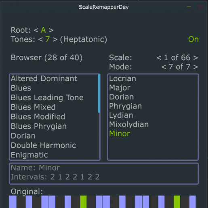This screenshot has height=208, width=208.
Task: Select the Mixolydian mode
Action: pyautogui.click(x=129, y=124)
